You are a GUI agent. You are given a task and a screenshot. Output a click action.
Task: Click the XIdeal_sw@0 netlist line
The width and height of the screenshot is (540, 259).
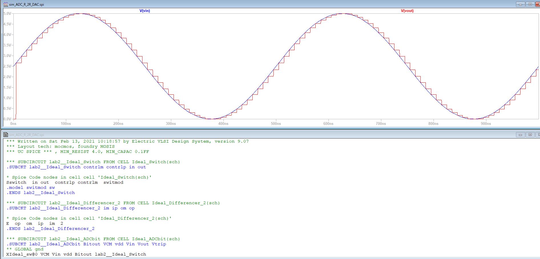pos(76,254)
